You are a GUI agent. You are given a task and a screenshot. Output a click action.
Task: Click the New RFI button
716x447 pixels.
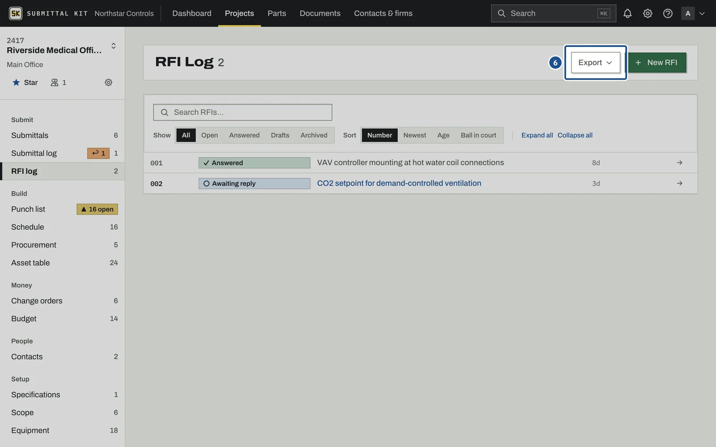click(657, 63)
